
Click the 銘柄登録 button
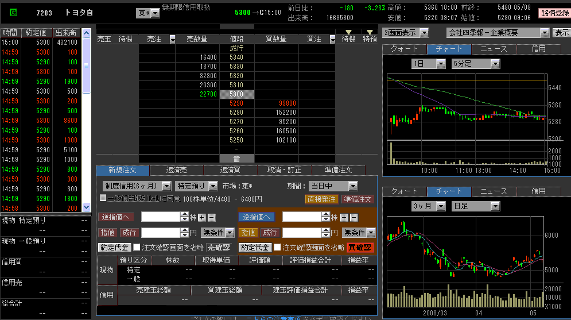(554, 13)
